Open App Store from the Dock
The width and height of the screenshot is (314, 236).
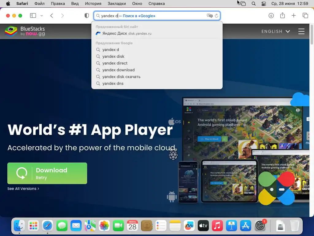pos(246,226)
